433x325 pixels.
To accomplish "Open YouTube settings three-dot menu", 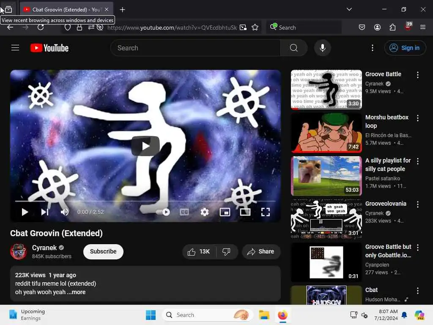I will (373, 48).
